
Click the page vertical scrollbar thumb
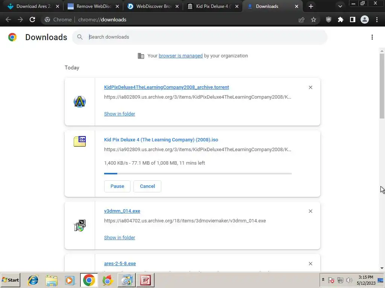click(382, 86)
